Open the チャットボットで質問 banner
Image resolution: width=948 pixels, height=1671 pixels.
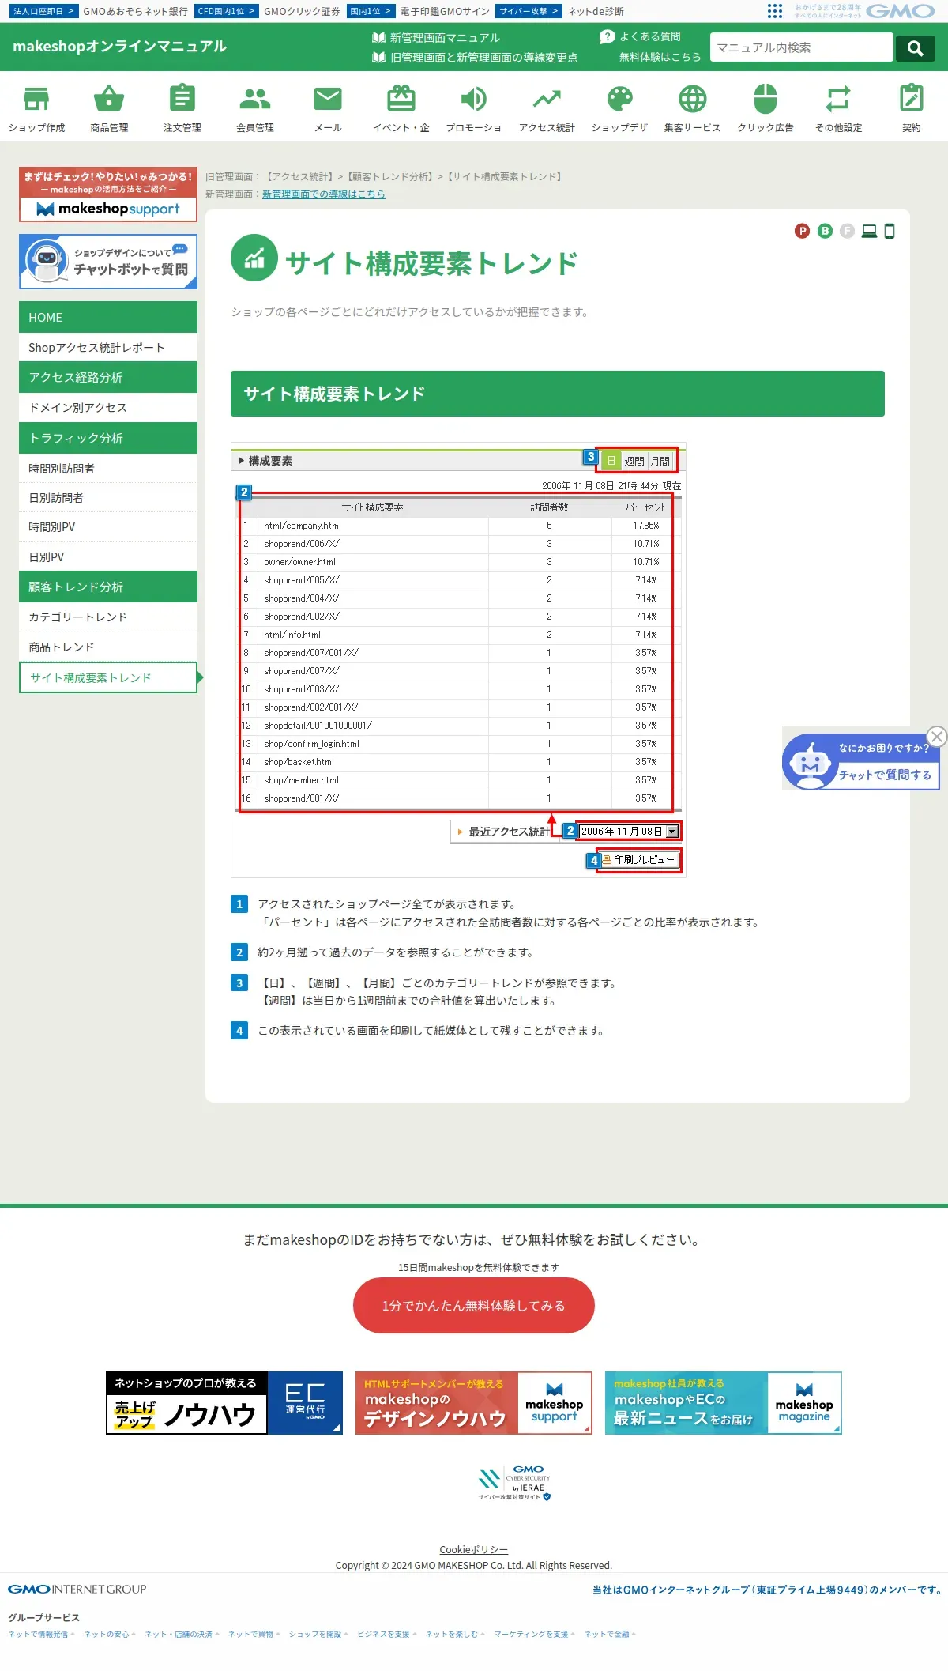click(108, 262)
